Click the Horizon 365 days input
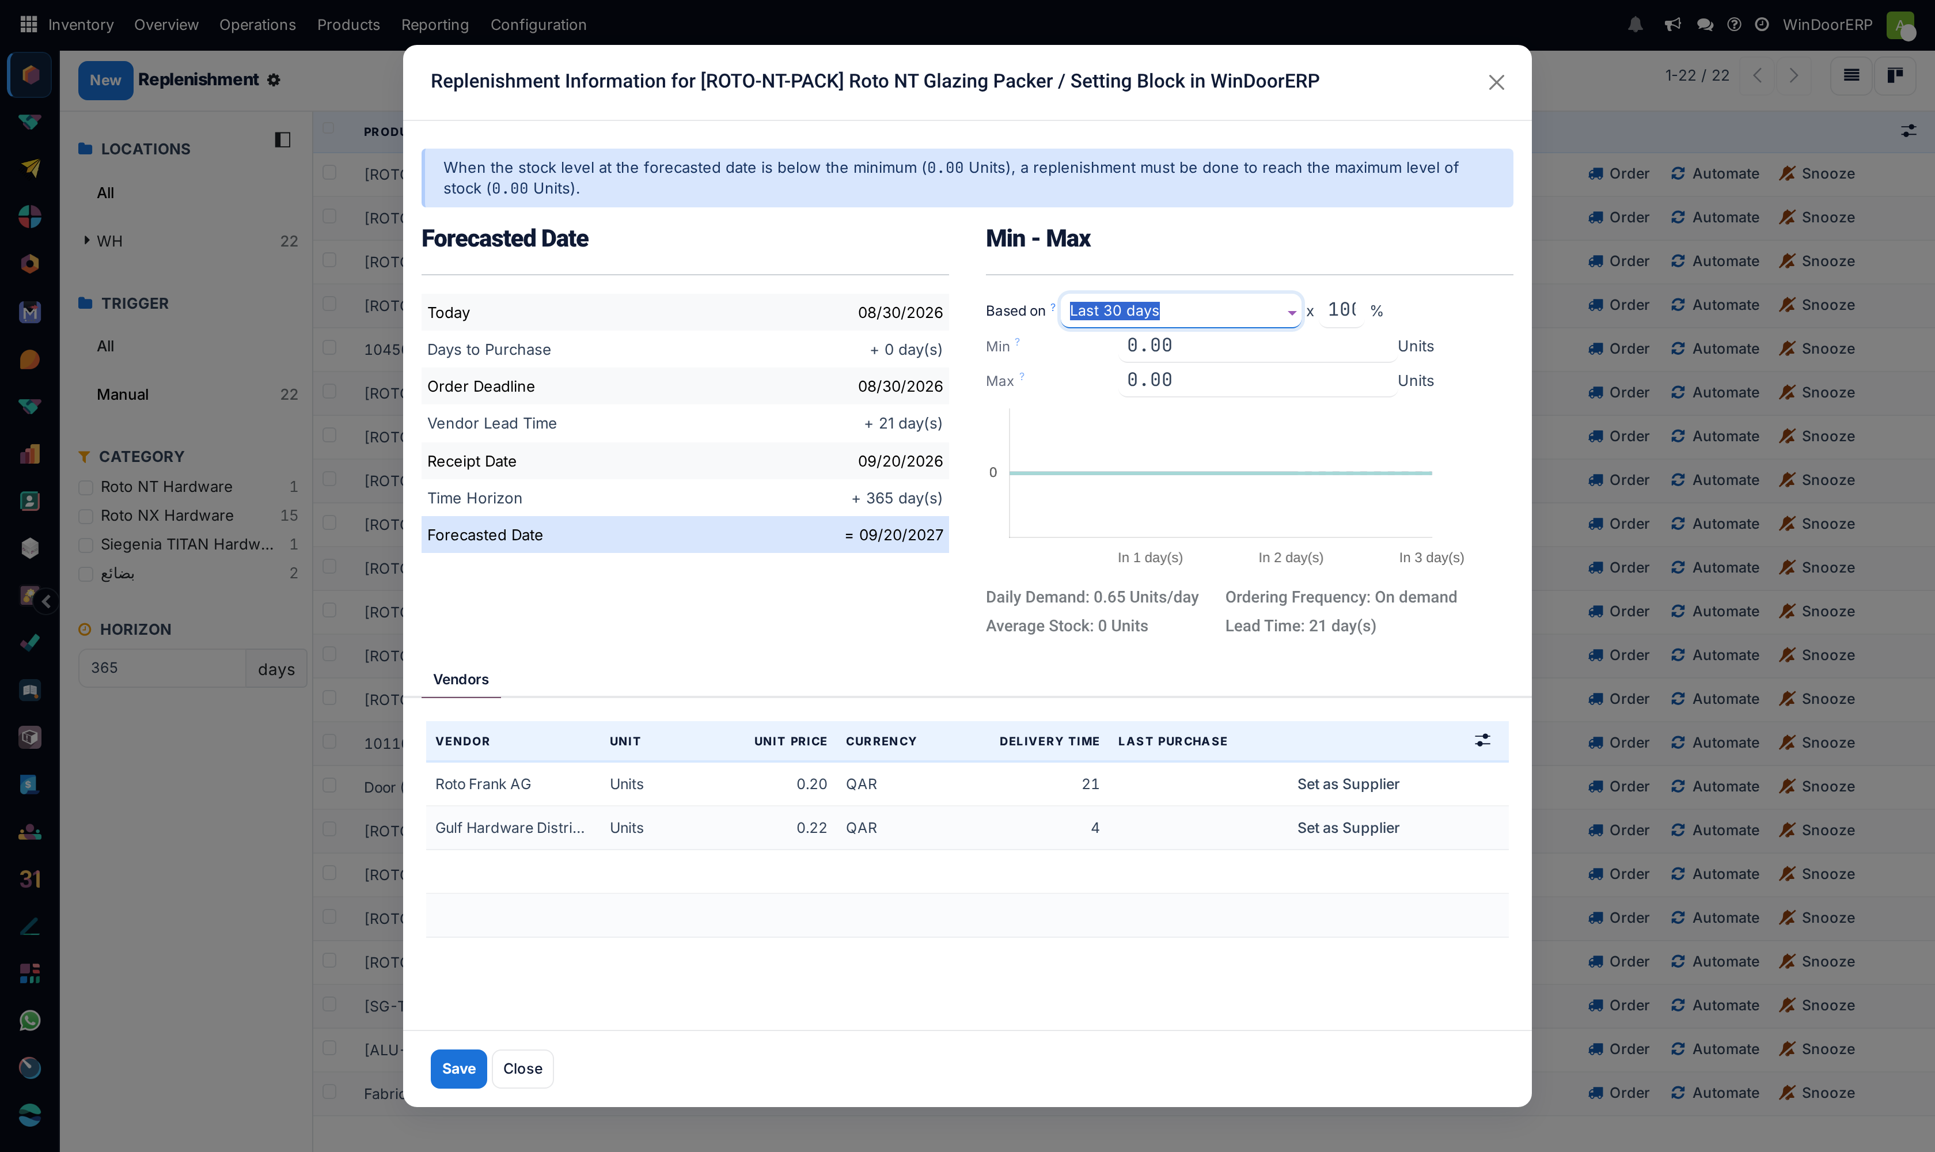 pyautogui.click(x=162, y=668)
